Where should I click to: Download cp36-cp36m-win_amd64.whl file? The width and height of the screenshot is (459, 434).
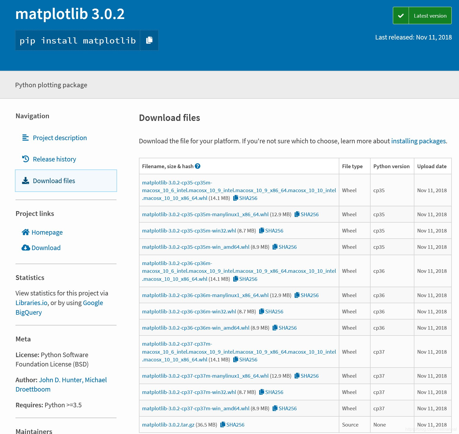click(196, 328)
